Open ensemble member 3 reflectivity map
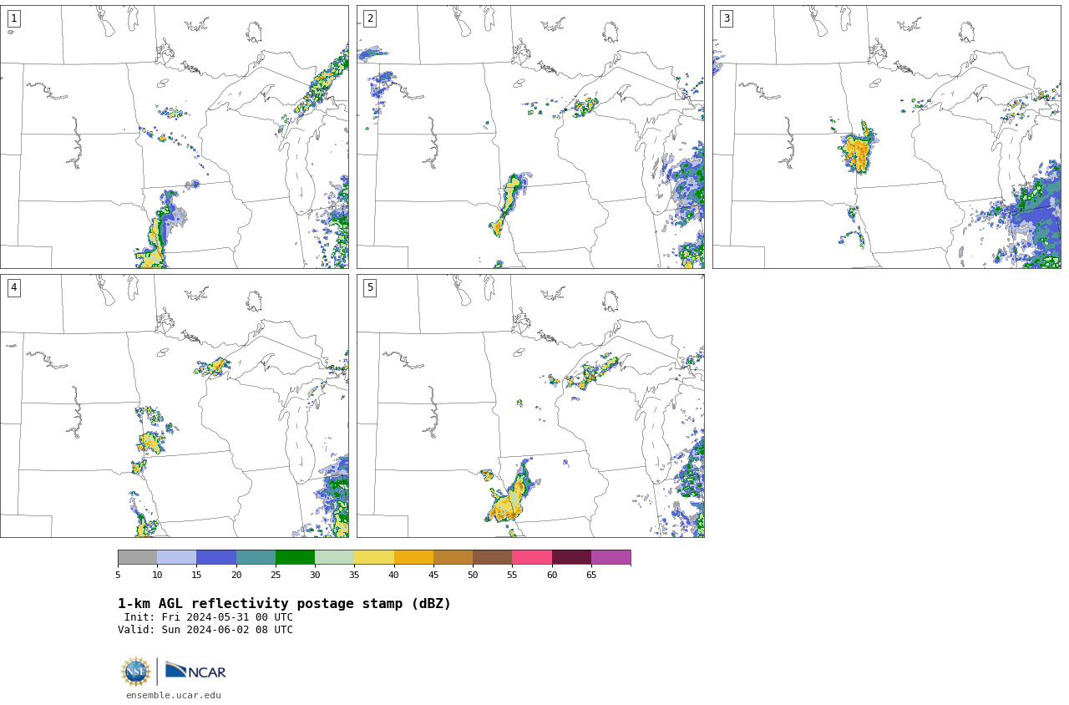The height and width of the screenshot is (705, 1069). (886, 137)
